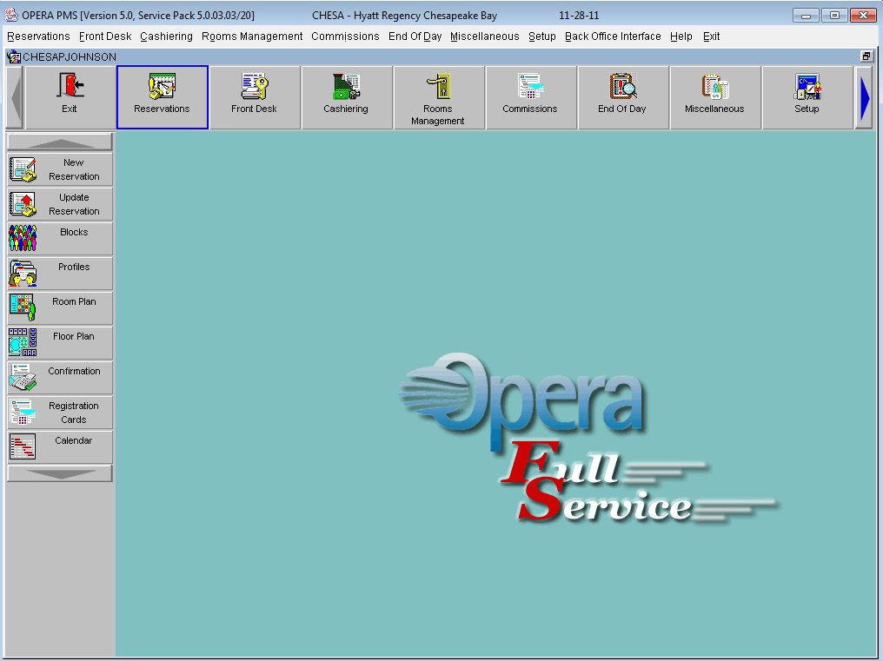
Task: Open the Miscellaneous menu in menu bar
Action: click(x=485, y=36)
